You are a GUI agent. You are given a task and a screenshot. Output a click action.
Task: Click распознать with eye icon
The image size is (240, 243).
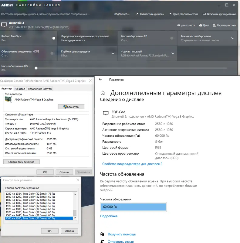click(186, 25)
